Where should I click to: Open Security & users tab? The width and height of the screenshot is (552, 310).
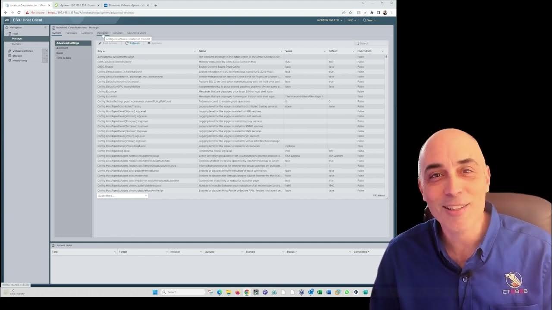(x=136, y=33)
